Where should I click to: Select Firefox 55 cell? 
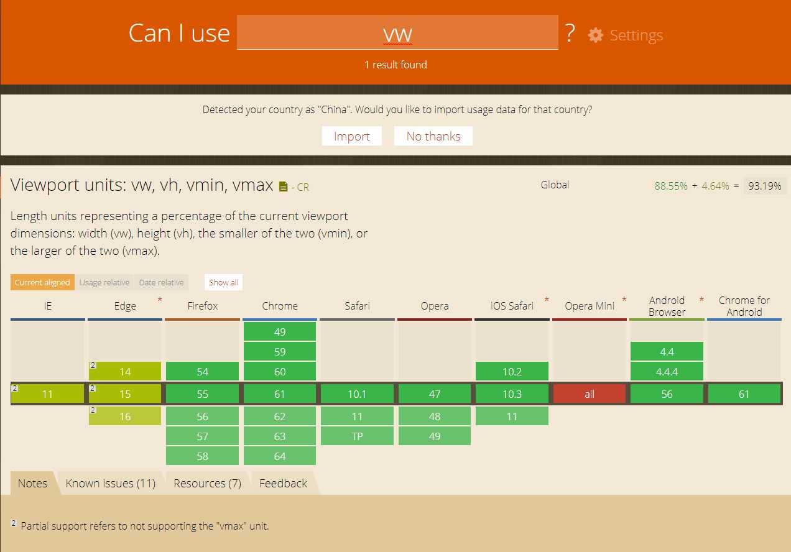tap(203, 394)
